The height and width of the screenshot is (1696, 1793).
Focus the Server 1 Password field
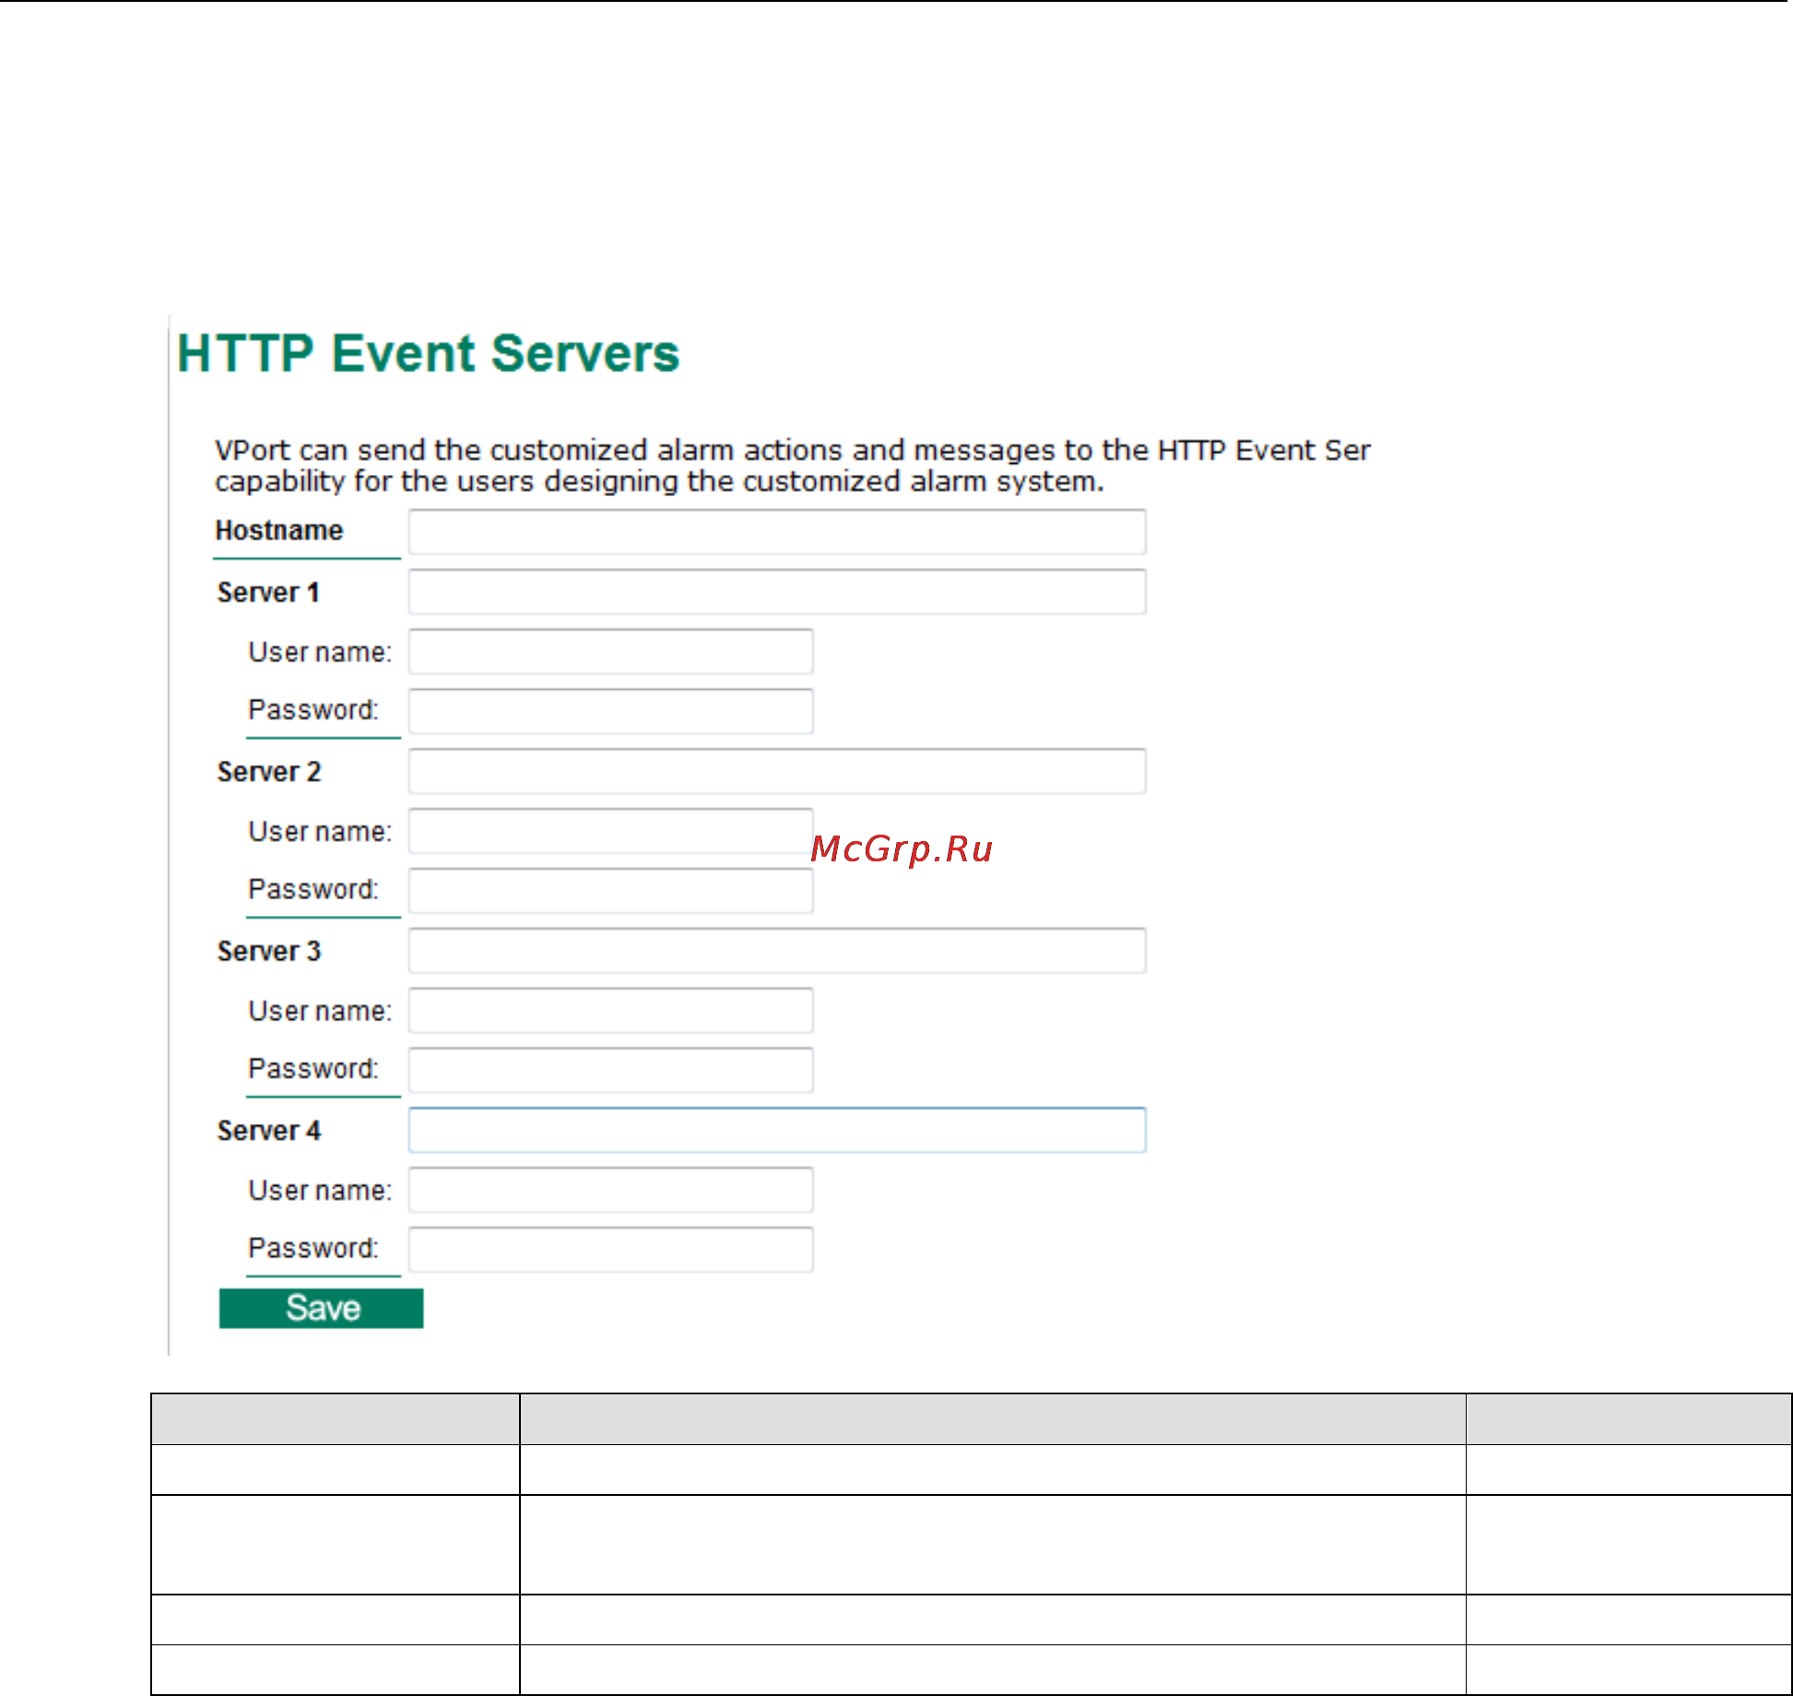click(x=611, y=711)
